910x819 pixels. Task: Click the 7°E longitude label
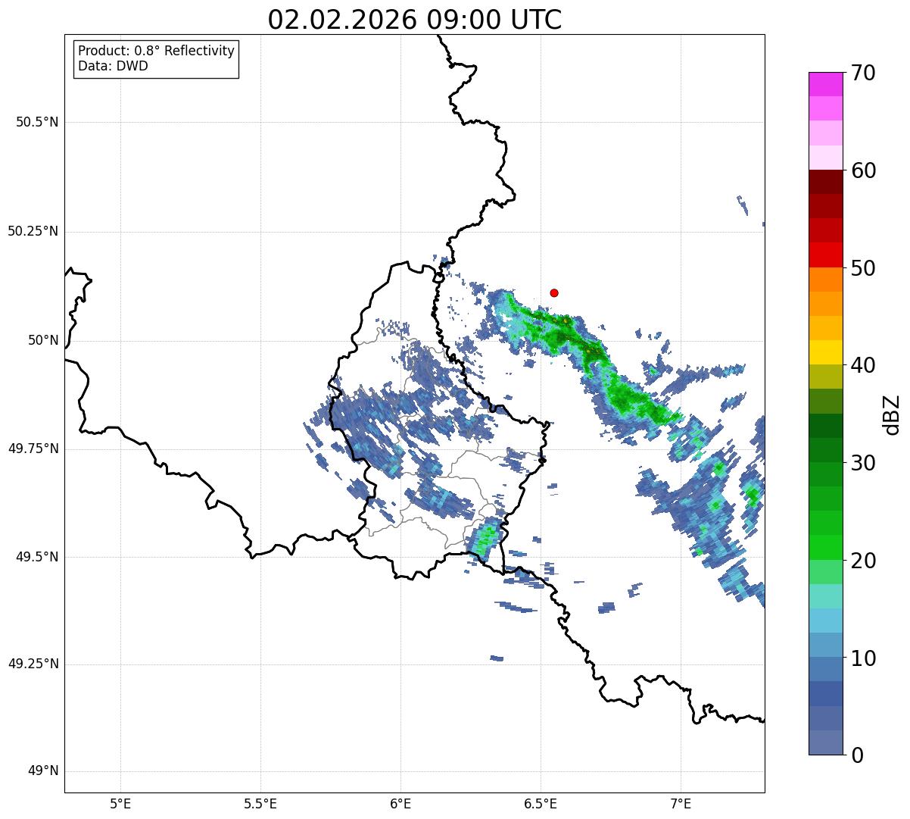click(681, 803)
